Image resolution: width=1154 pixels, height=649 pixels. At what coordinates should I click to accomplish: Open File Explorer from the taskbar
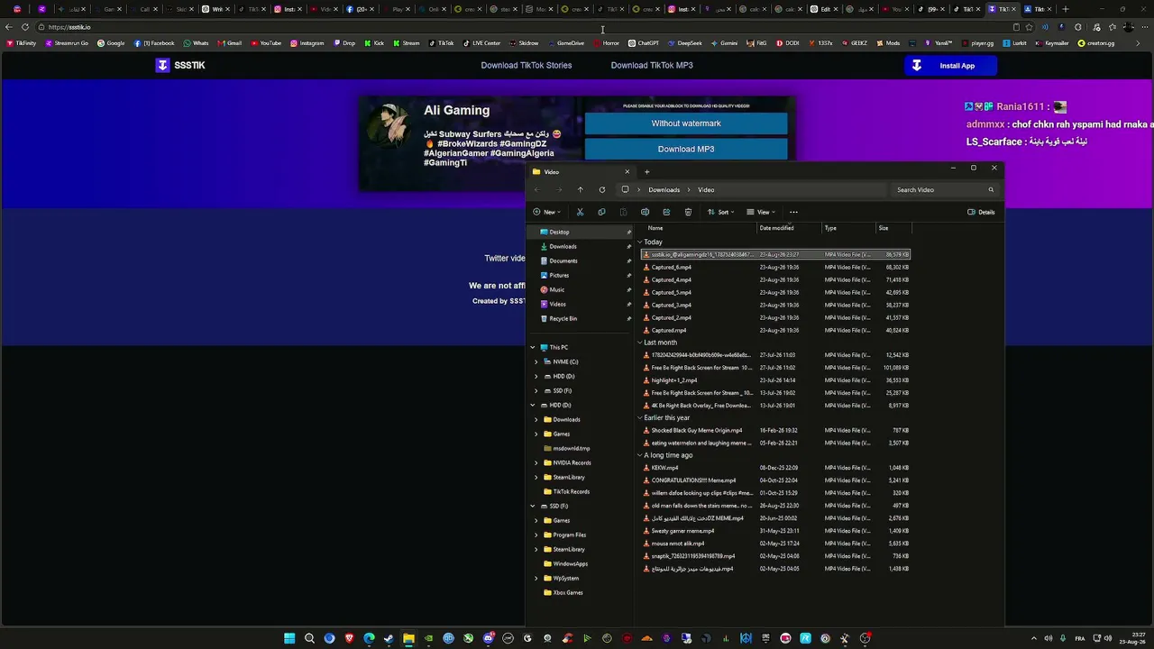point(408,638)
